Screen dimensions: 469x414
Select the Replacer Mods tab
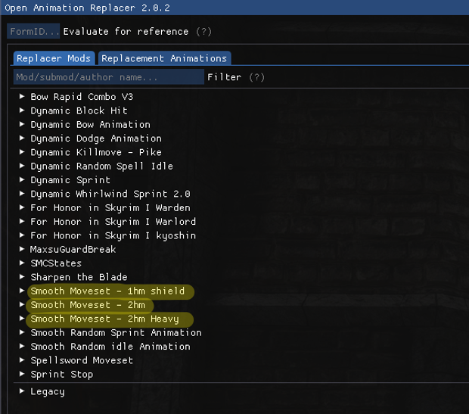coord(54,58)
